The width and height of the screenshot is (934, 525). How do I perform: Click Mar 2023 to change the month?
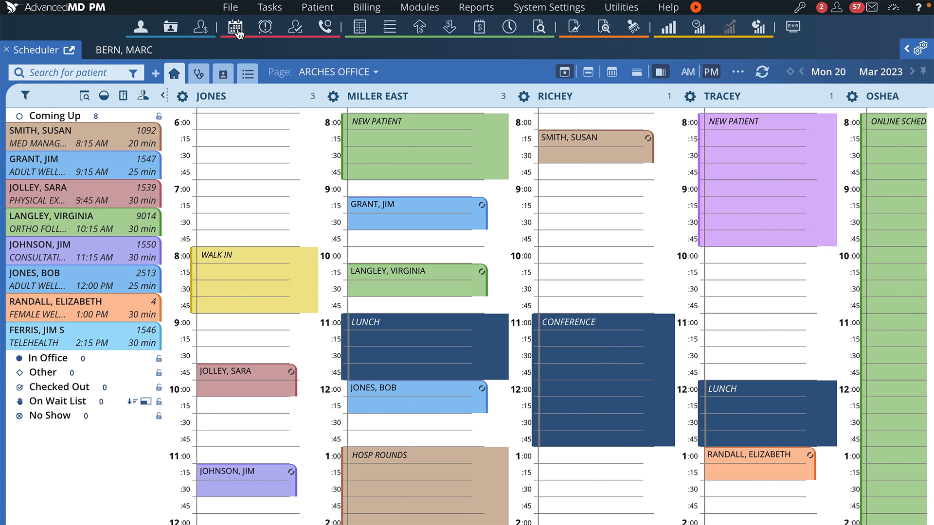pyautogui.click(x=880, y=71)
